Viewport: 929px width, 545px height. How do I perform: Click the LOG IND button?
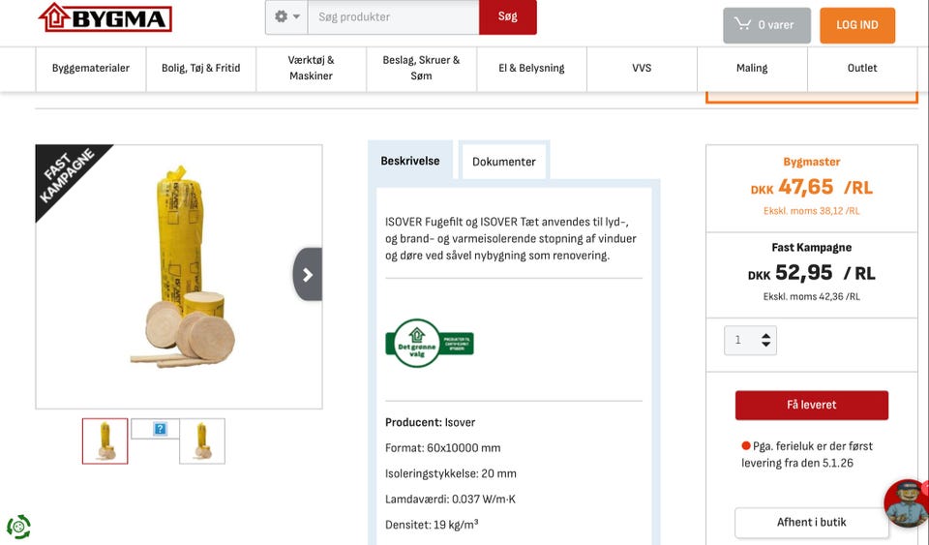point(857,25)
